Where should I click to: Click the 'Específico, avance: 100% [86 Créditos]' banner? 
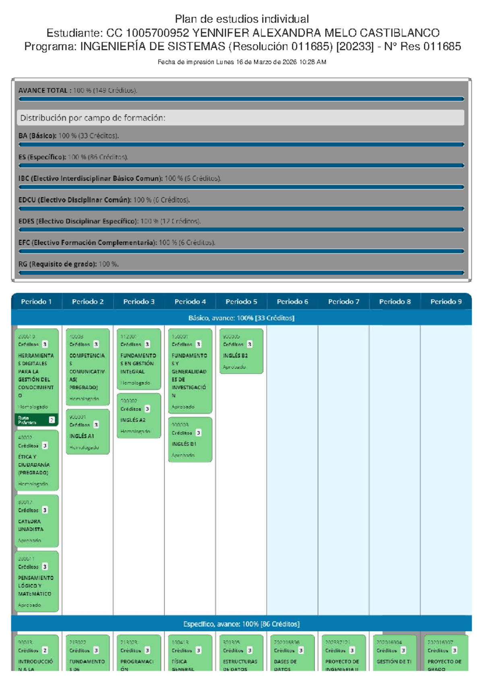click(x=241, y=624)
